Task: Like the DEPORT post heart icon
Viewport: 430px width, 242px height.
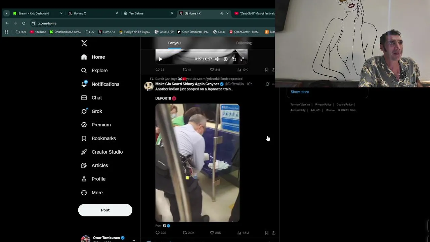Action: [x=212, y=233]
